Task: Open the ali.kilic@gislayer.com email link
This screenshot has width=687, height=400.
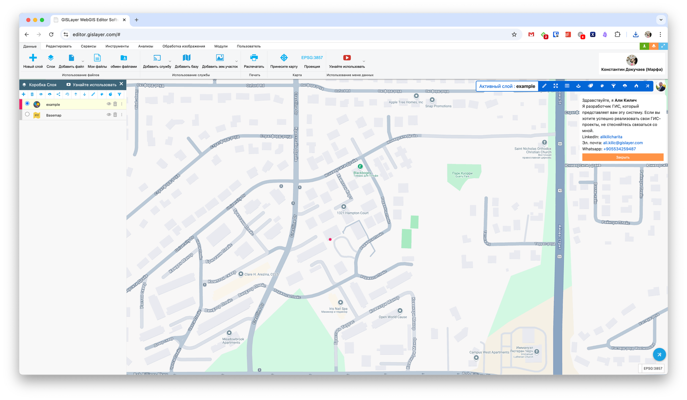Action: tap(623, 143)
